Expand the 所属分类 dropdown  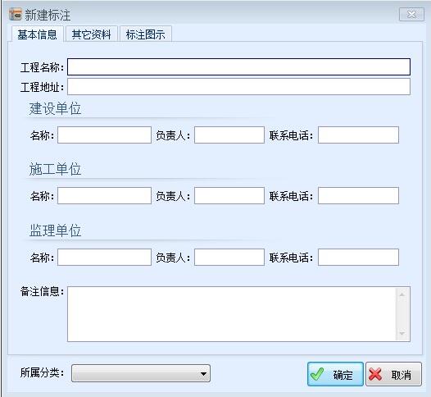tap(141, 373)
